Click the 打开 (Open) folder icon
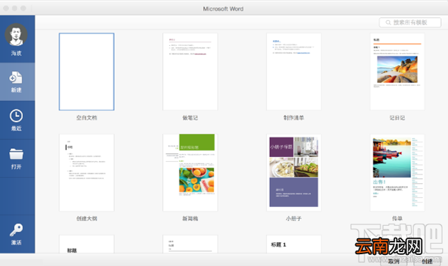This screenshot has height=266, width=448. click(x=16, y=154)
